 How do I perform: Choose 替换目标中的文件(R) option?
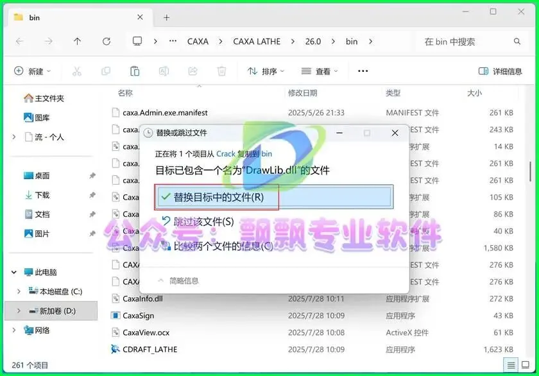coord(274,197)
